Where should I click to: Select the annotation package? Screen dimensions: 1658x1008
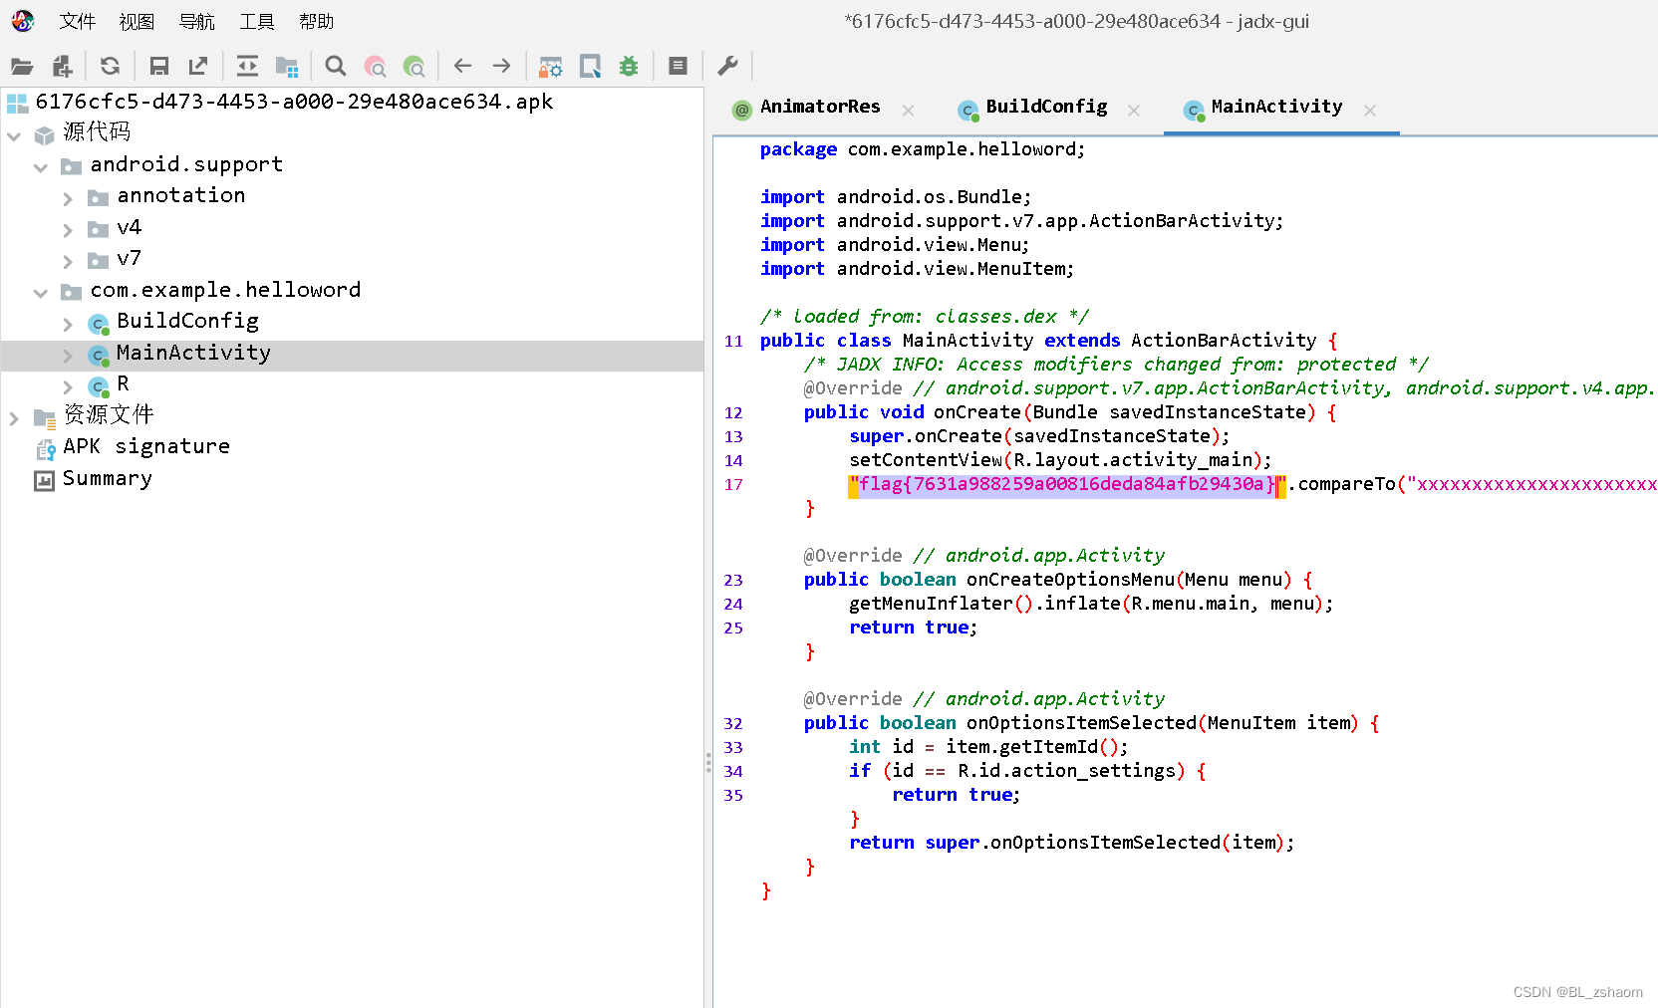tap(180, 195)
